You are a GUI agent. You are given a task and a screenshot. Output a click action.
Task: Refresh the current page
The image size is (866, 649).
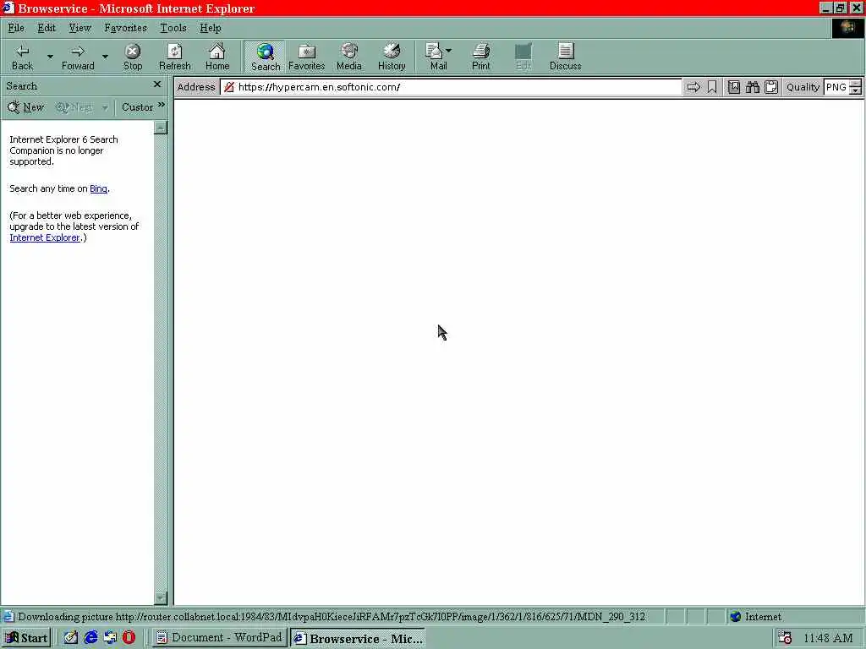pos(174,57)
